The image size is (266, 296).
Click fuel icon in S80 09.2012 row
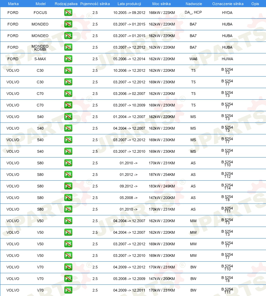68,186
